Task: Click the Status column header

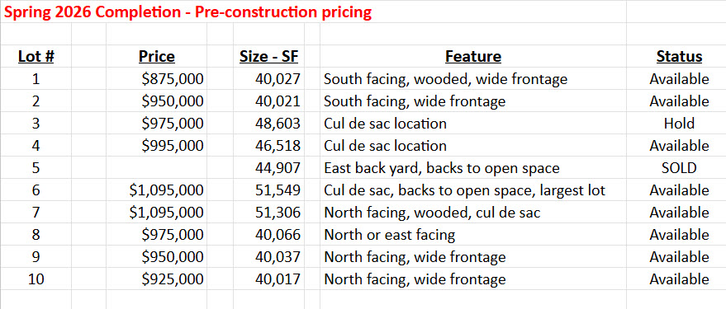Action: (x=679, y=57)
